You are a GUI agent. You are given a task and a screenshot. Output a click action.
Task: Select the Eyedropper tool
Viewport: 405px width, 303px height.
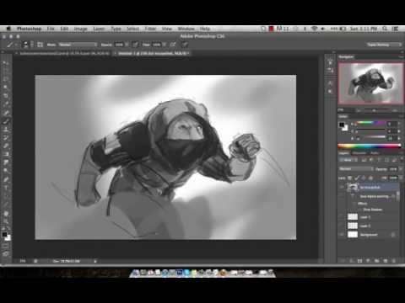point(6,104)
